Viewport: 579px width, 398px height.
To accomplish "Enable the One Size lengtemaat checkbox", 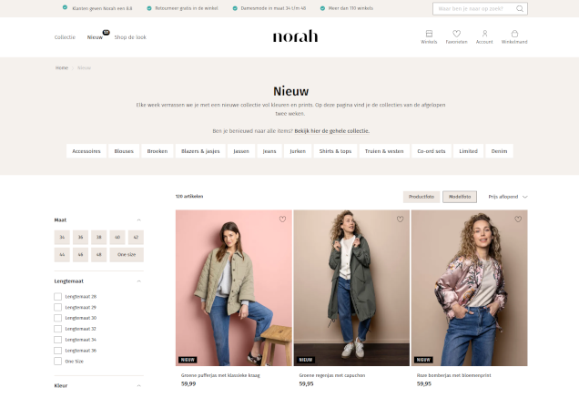I will pos(57,361).
